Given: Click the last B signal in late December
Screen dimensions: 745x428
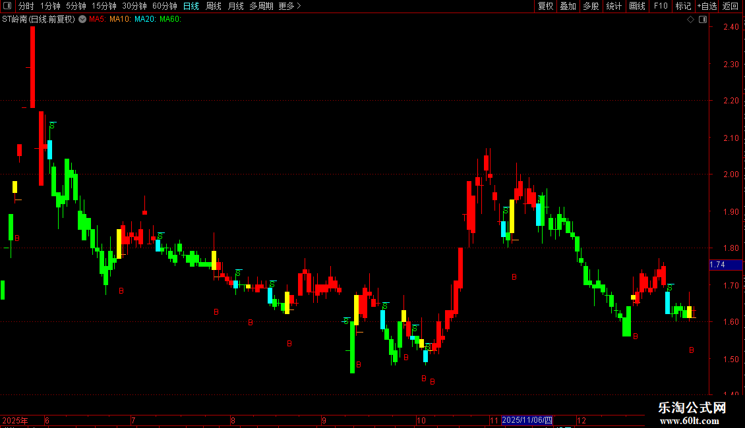Looking at the screenshot, I should coord(692,350).
